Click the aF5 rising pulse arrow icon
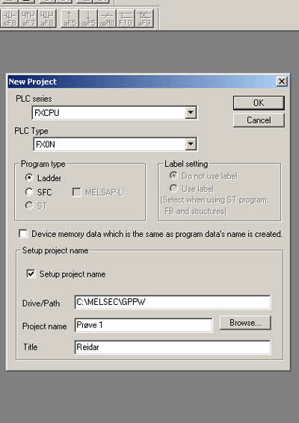 click(x=70, y=19)
